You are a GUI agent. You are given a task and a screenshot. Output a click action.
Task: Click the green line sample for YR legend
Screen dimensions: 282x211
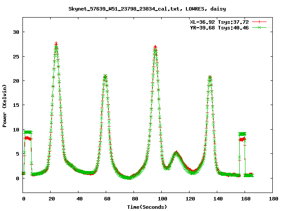[259, 27]
